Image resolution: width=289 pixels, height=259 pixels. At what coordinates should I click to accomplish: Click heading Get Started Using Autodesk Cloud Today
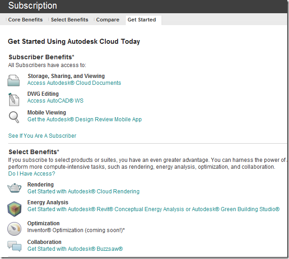pos(74,41)
